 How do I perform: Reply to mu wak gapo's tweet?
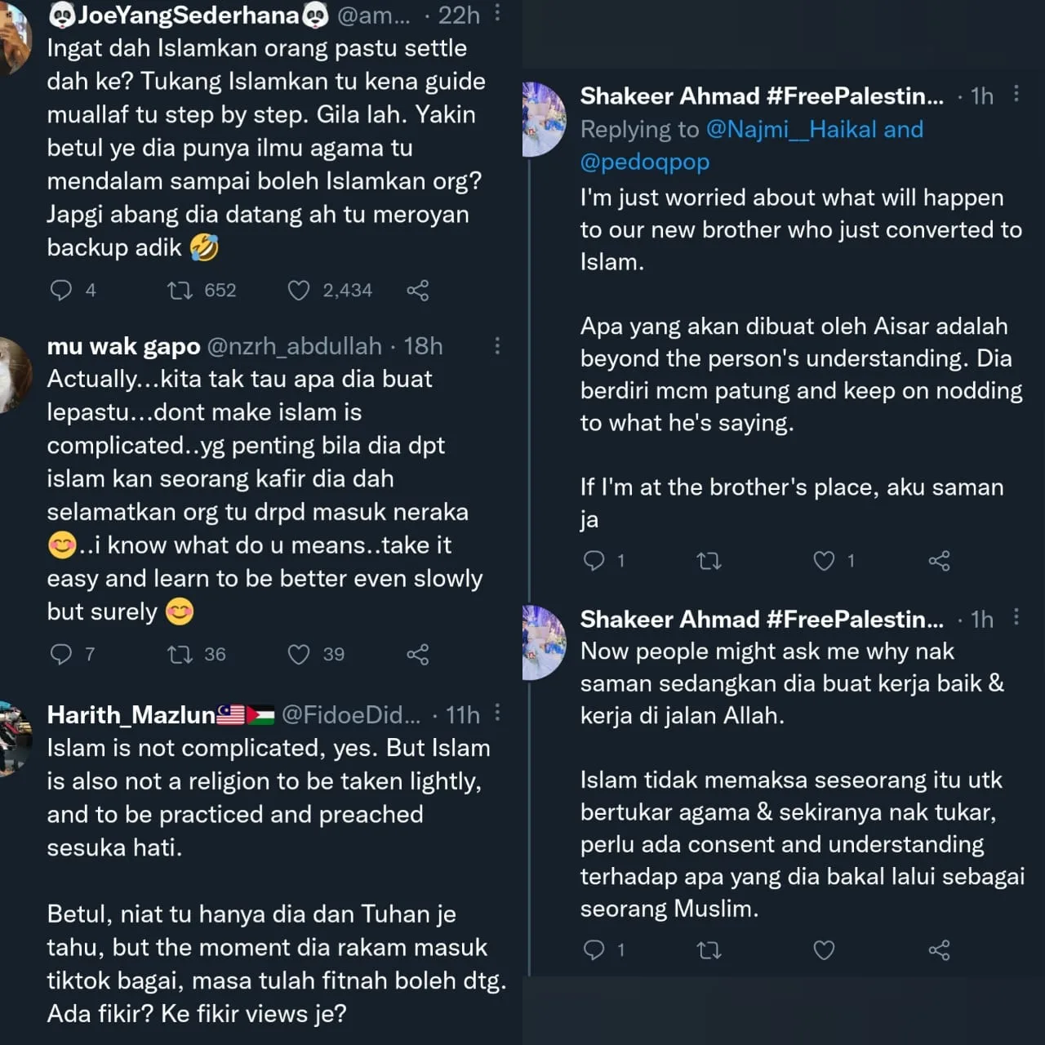coord(61,654)
